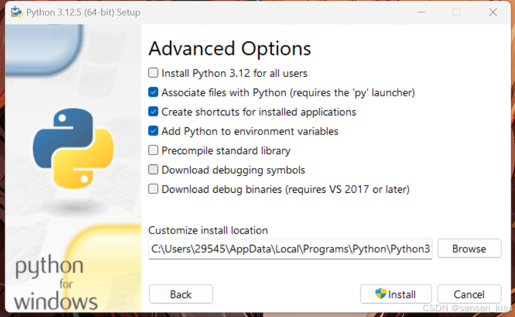
Task: Go Back to previous setup page
Action: click(180, 294)
